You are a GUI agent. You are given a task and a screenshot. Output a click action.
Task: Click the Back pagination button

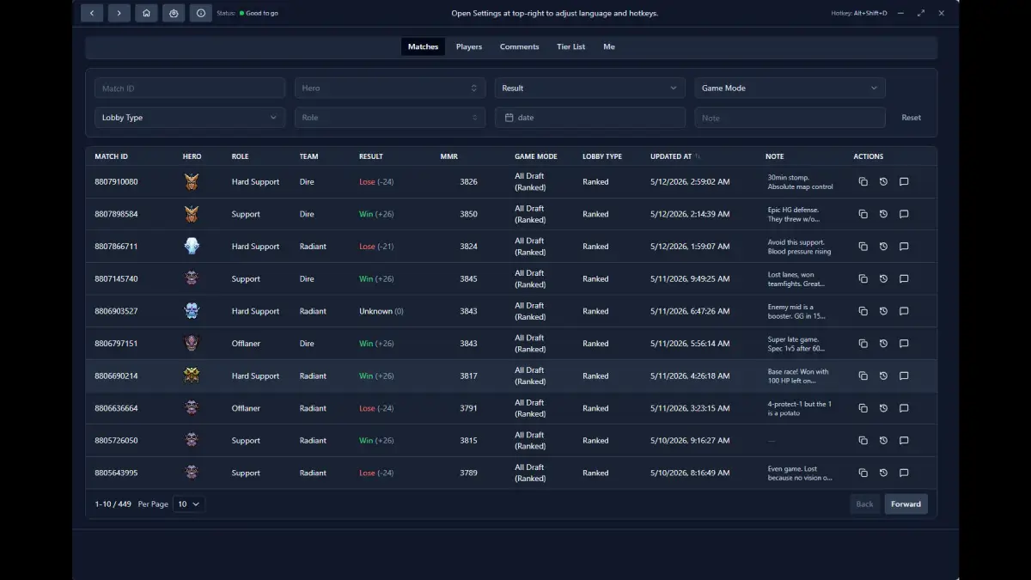[864, 504]
